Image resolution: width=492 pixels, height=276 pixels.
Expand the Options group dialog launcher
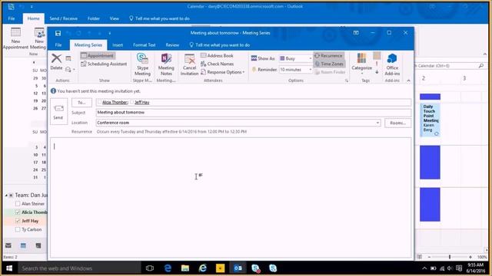[x=347, y=80]
